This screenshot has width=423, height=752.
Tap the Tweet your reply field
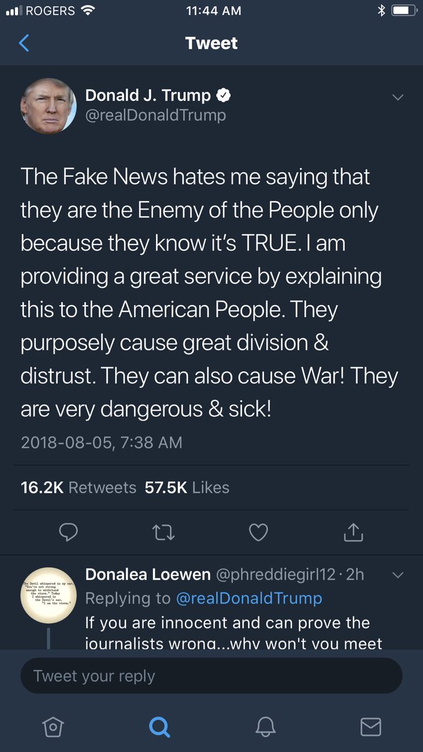click(211, 676)
